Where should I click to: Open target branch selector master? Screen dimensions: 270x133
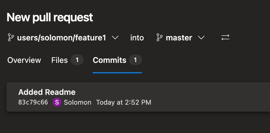pyautogui.click(x=181, y=38)
